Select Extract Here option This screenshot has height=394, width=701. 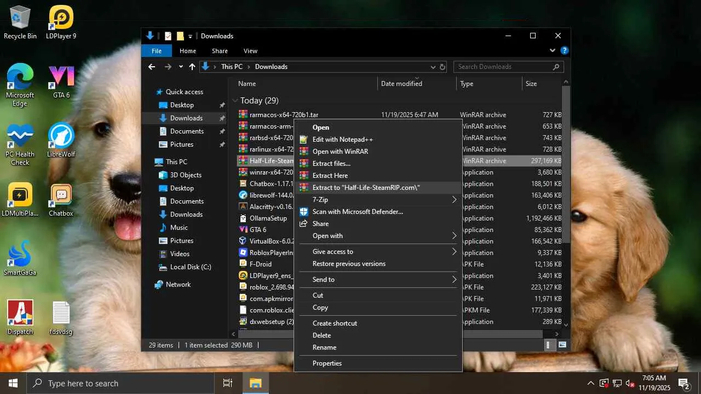point(378,176)
